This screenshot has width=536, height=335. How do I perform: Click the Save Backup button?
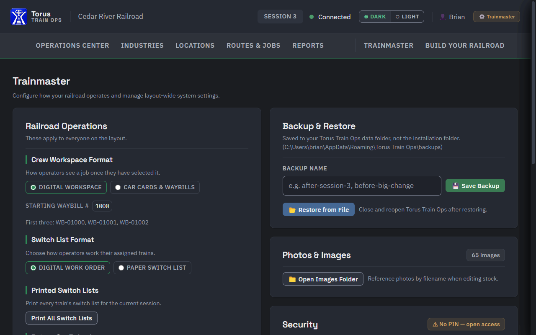point(475,186)
